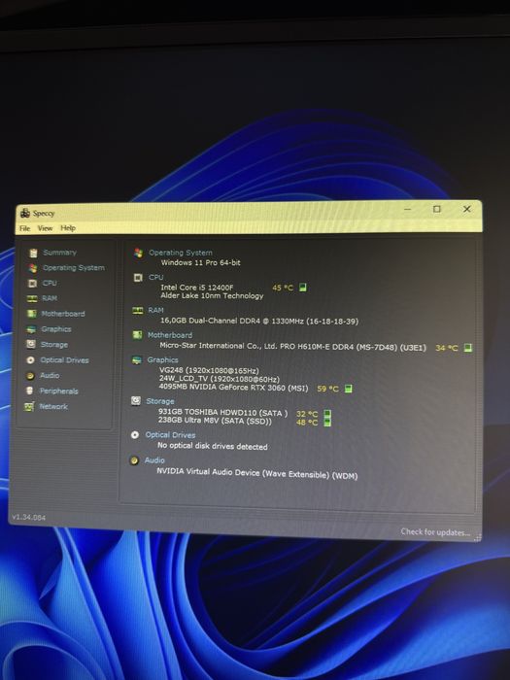Click the TOSHIBA drive temperature icon at 32 °C
This screenshot has width=510, height=680.
click(x=327, y=414)
